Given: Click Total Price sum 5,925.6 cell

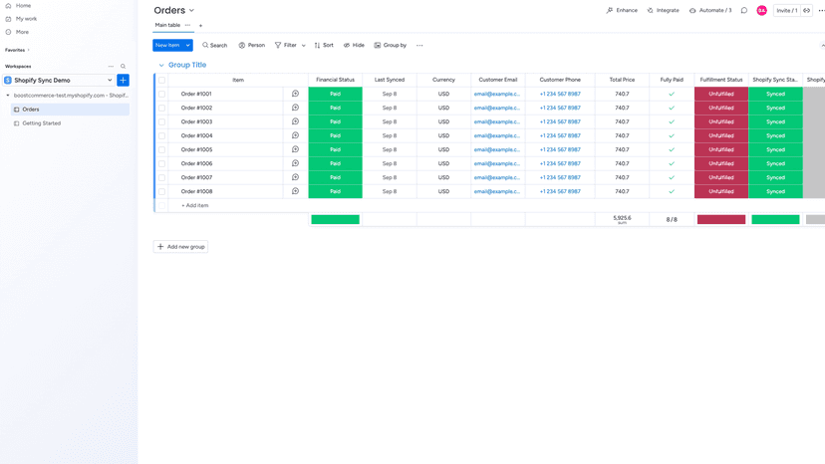Looking at the screenshot, I should (x=622, y=220).
